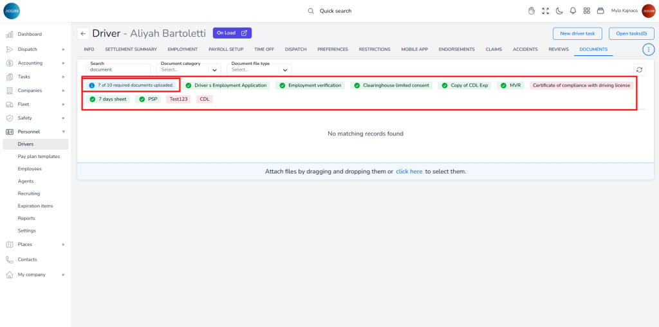Click the On Load status badge

[232, 33]
